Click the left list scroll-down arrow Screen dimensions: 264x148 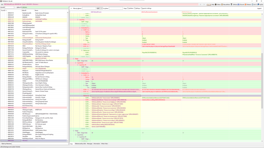point(68,141)
